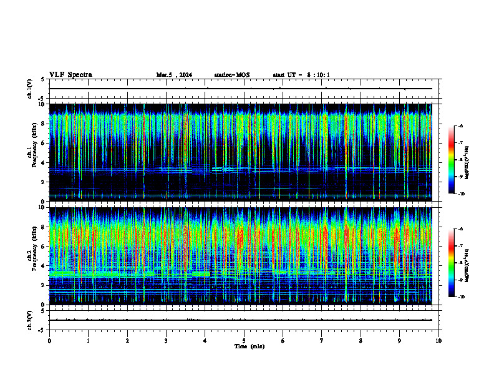Click the time axis tick label "1"

pyautogui.click(x=88, y=341)
